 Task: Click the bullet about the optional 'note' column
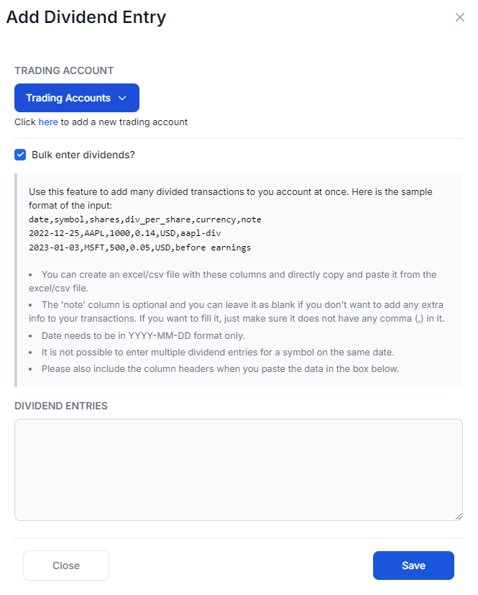(236, 312)
